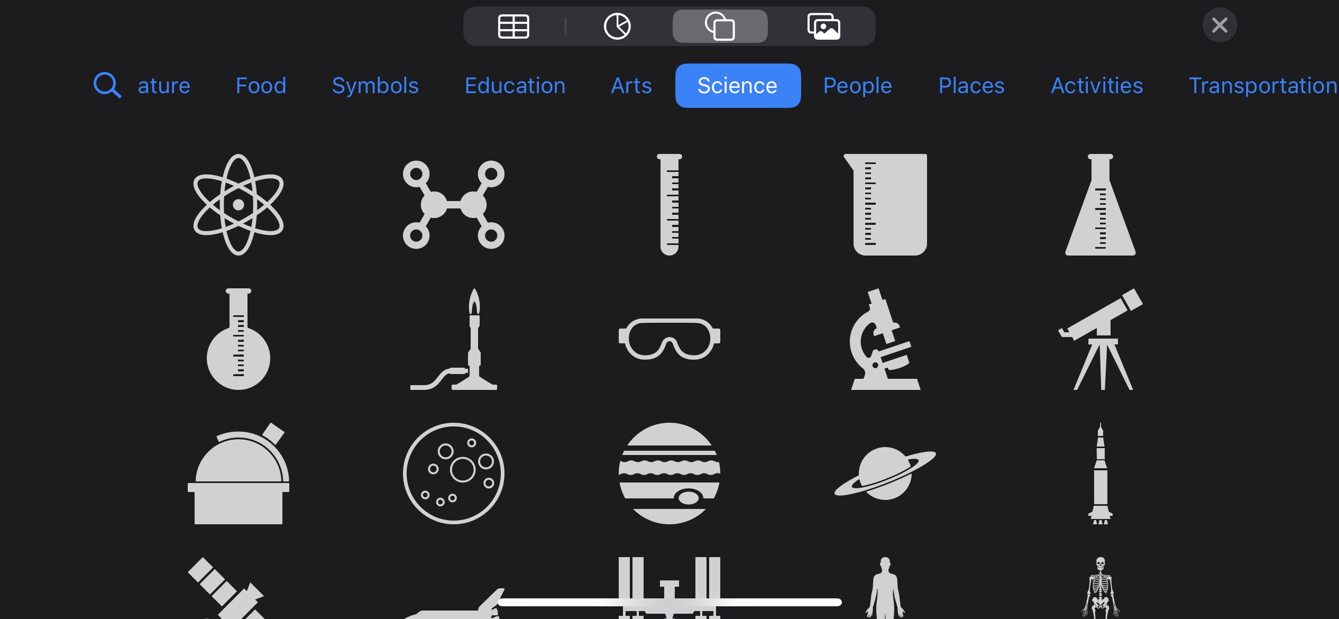Switch to the People category tab
The width and height of the screenshot is (1339, 619).
click(857, 85)
